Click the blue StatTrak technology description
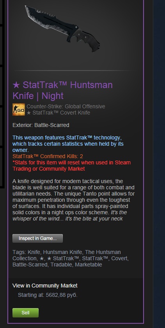Screen dimensions: 165x328 click(x=68, y=144)
